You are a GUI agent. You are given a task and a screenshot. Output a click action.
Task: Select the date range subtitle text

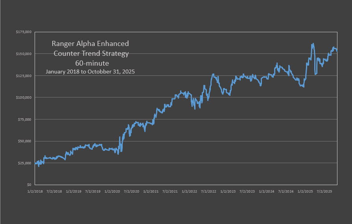90,72
